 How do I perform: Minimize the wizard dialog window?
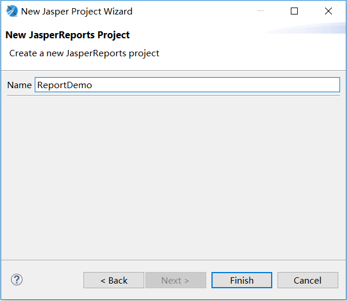[261, 11]
